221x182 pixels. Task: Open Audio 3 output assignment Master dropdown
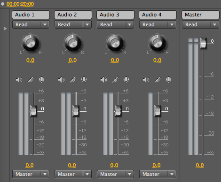point(115,174)
